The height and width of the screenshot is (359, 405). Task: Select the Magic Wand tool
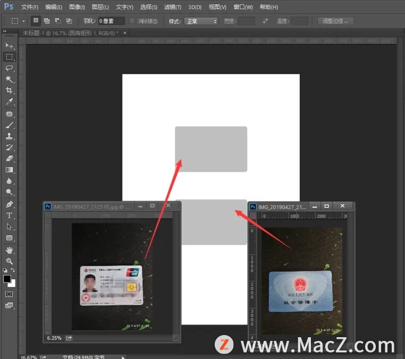9,79
